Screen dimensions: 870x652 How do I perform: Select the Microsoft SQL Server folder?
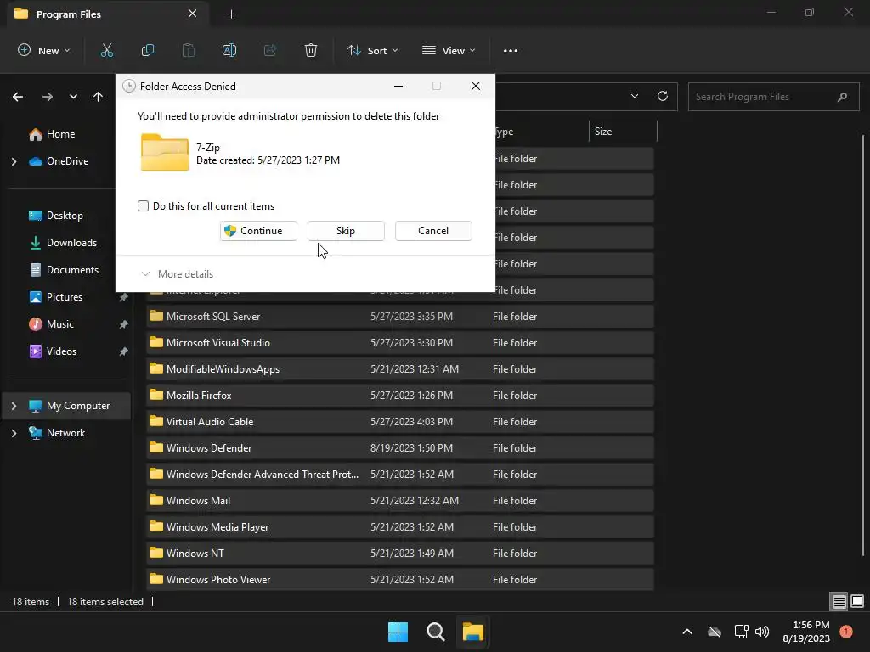coord(399,317)
